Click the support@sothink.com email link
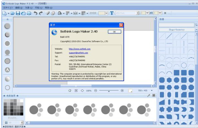Viewport: 198px width, 128px height. 78,53
